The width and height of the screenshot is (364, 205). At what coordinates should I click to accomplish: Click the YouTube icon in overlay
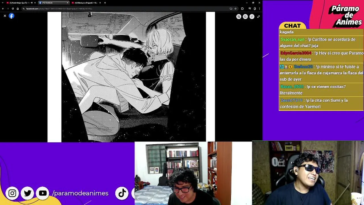pyautogui.click(x=43, y=193)
